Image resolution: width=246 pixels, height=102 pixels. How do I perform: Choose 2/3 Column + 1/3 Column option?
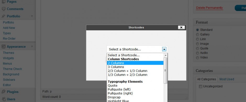135,71
